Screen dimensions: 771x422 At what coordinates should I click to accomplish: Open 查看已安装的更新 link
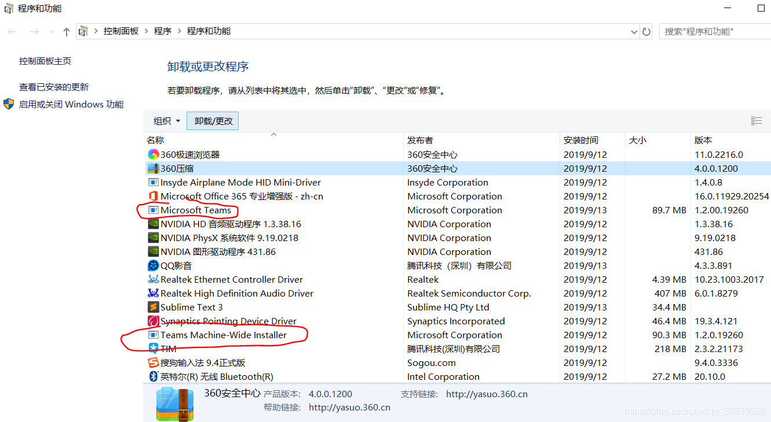pyautogui.click(x=54, y=87)
